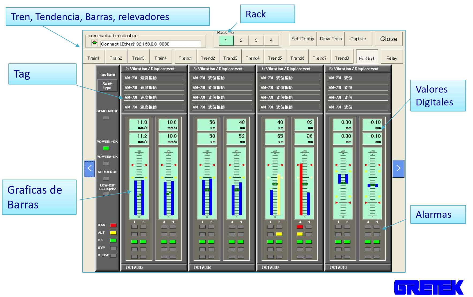473x297 pixels.
Task: Click the green OK legend indicator
Action: click(x=113, y=240)
